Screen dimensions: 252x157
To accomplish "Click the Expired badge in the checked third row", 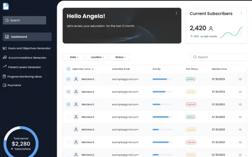I will pos(191,105).
